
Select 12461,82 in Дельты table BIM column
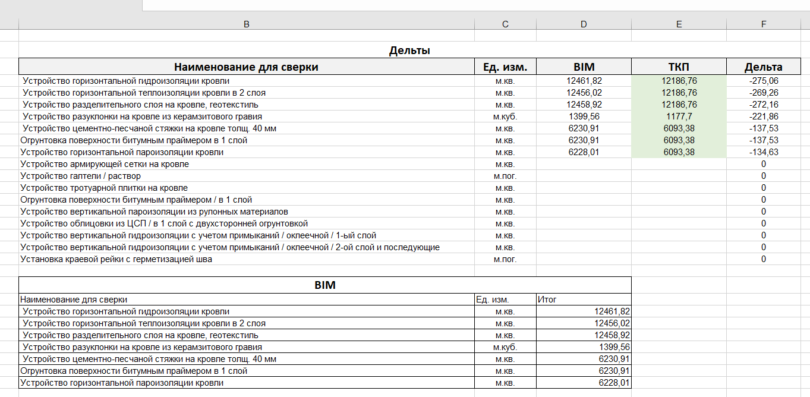[x=584, y=81]
